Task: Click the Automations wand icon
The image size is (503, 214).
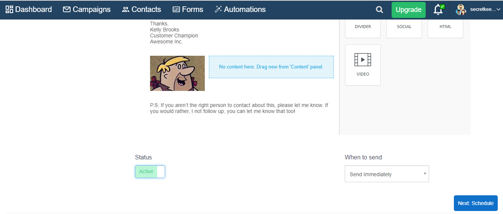Action: (x=218, y=9)
